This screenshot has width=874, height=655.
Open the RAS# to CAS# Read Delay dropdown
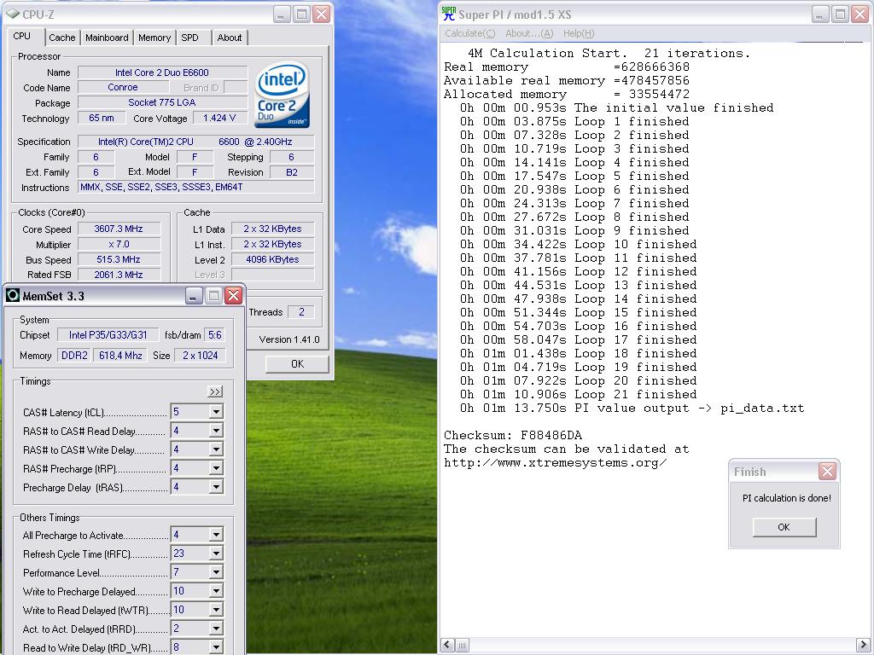click(x=216, y=431)
